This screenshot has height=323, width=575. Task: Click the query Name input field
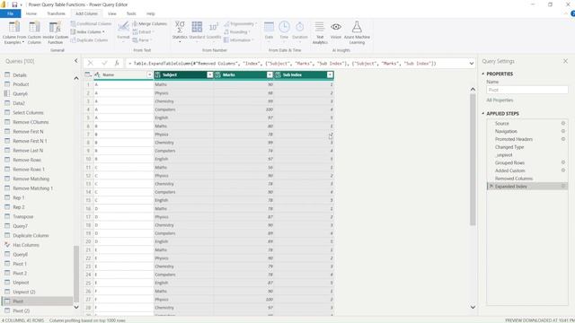click(527, 90)
